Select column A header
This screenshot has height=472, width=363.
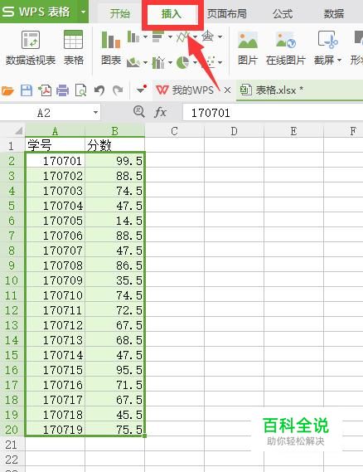click(55, 131)
